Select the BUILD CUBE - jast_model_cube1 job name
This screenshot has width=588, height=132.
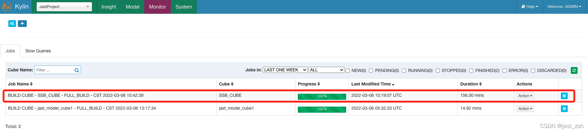tap(82, 108)
